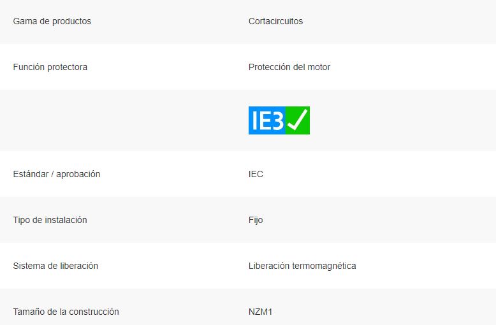496x325 pixels.
Task: Click the 'NZM1' value text
Action: coord(260,312)
